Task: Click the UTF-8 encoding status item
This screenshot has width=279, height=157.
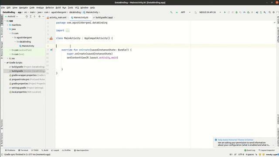Action: pos(241,154)
